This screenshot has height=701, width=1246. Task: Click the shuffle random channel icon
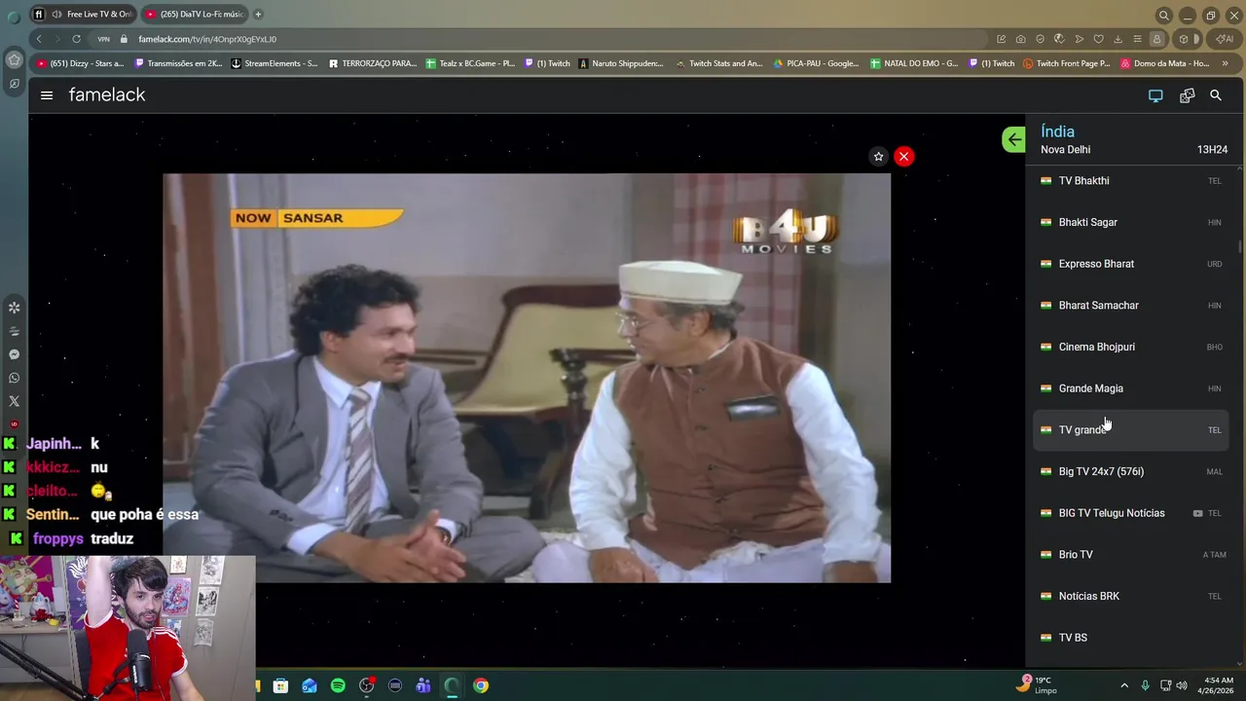[x=1187, y=95]
